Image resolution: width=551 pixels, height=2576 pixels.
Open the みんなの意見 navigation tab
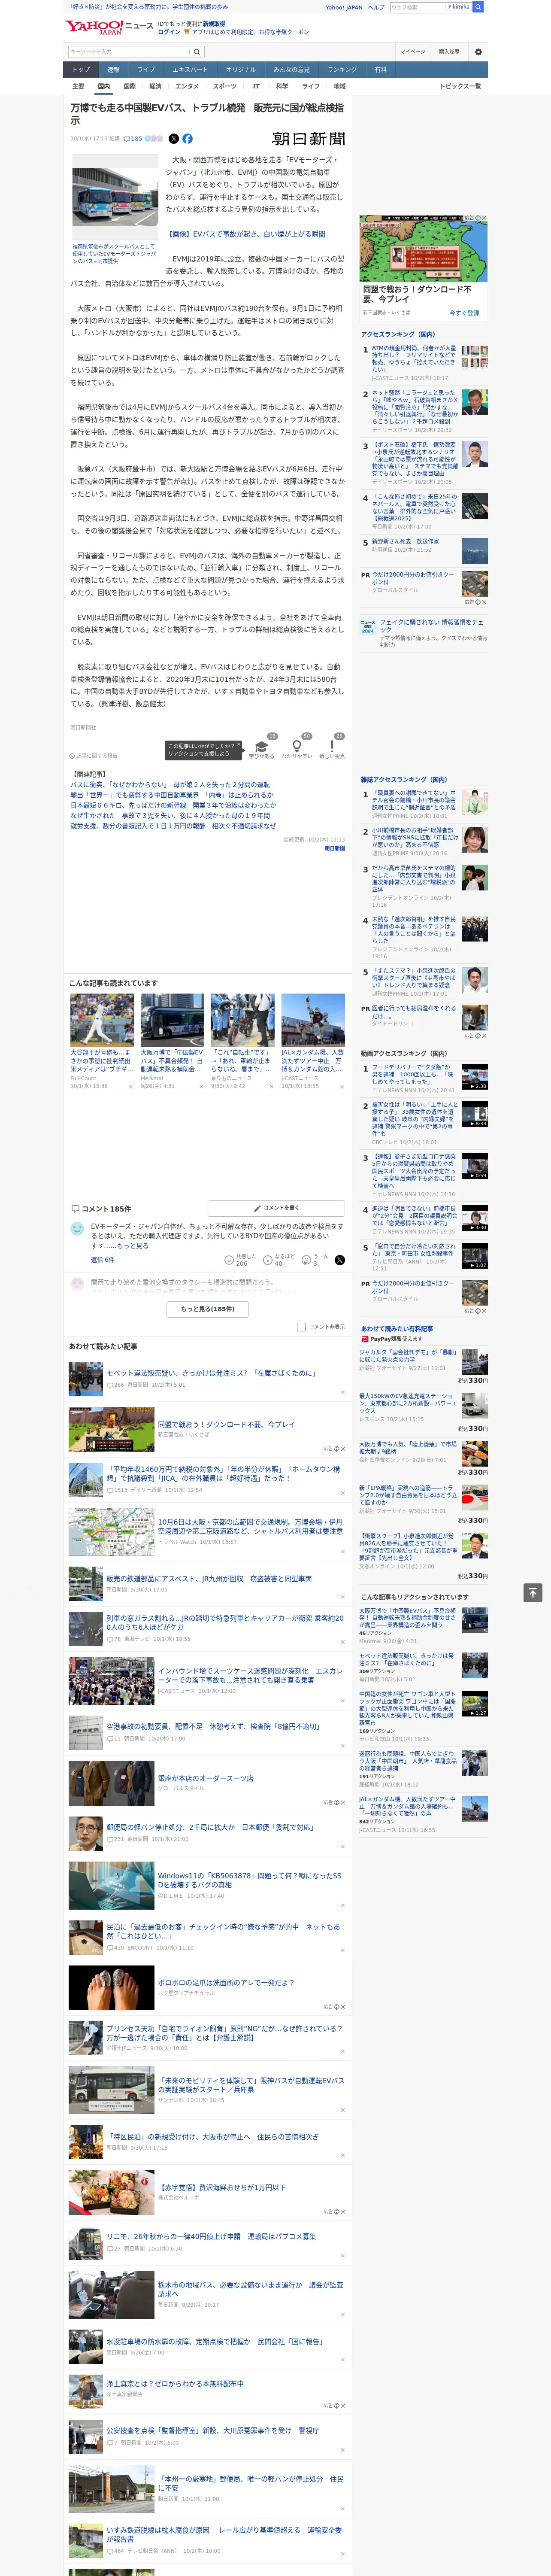(292, 70)
